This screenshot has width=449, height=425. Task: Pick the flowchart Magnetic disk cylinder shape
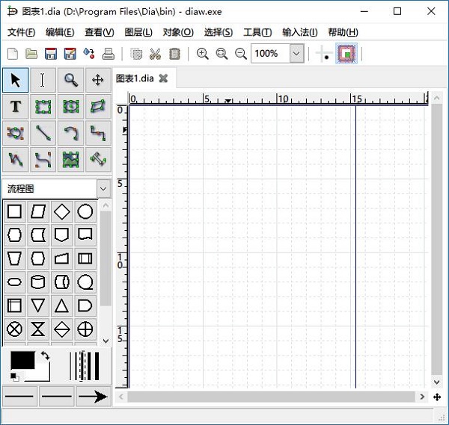pos(38,282)
